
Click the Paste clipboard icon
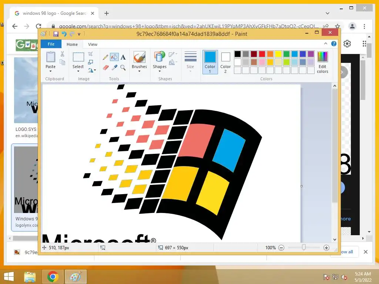(x=50, y=57)
